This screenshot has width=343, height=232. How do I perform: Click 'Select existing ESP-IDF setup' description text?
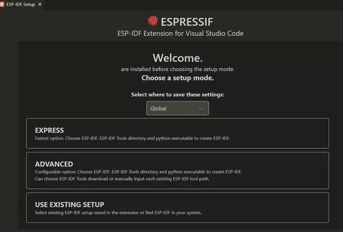pyautogui.click(x=118, y=212)
